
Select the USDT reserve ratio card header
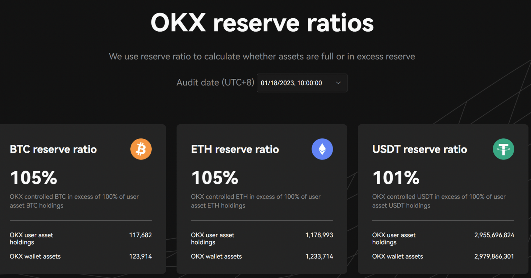(x=420, y=149)
